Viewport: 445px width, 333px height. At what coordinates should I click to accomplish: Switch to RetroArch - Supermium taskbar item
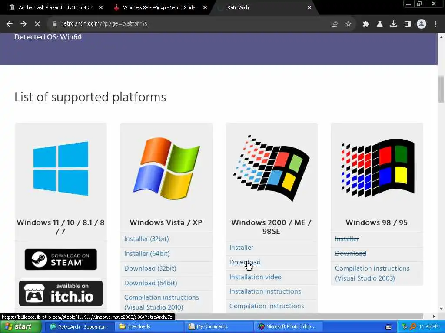coord(79,327)
